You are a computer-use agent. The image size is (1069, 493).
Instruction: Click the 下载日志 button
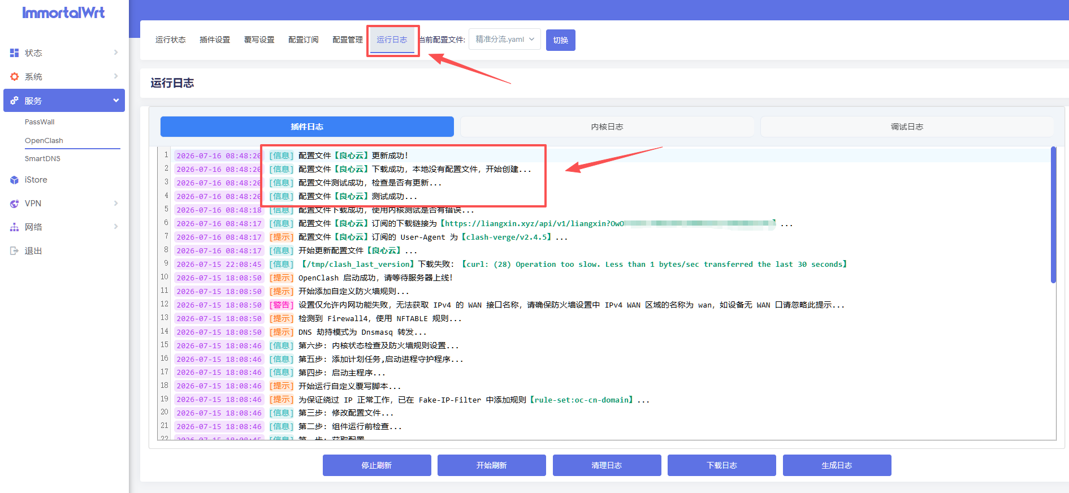click(722, 465)
